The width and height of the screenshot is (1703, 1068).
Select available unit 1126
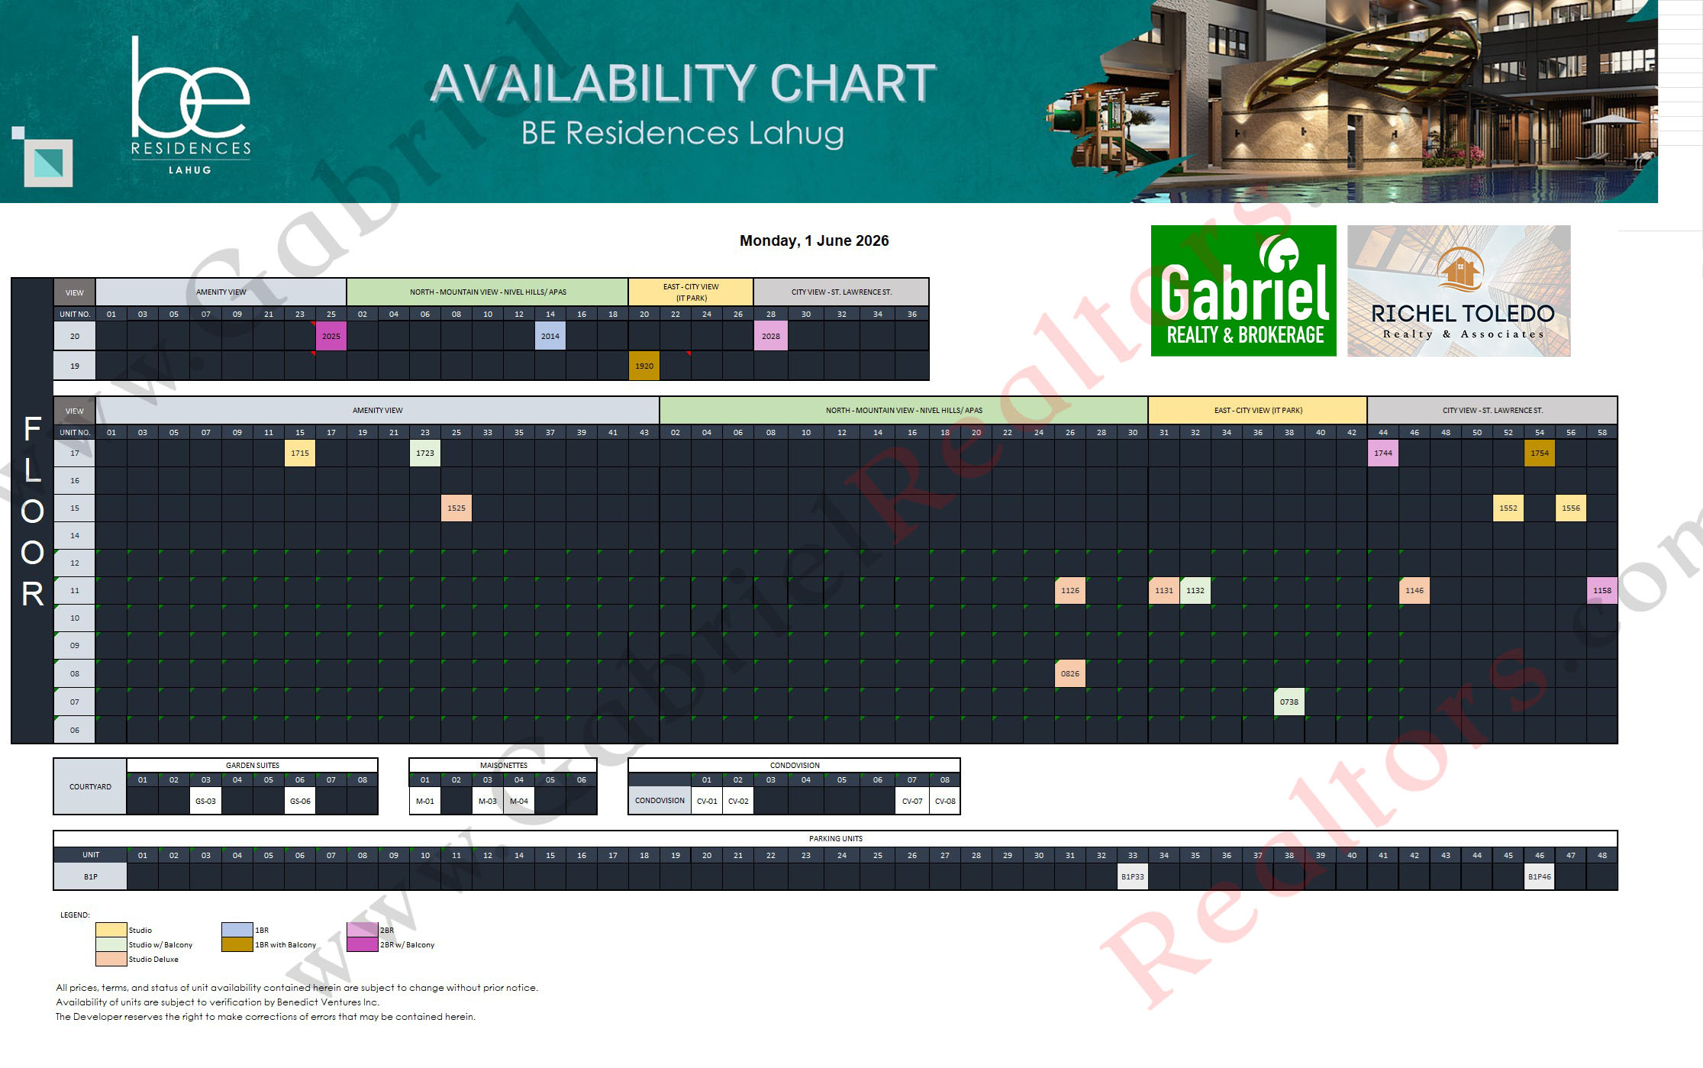(x=1070, y=590)
